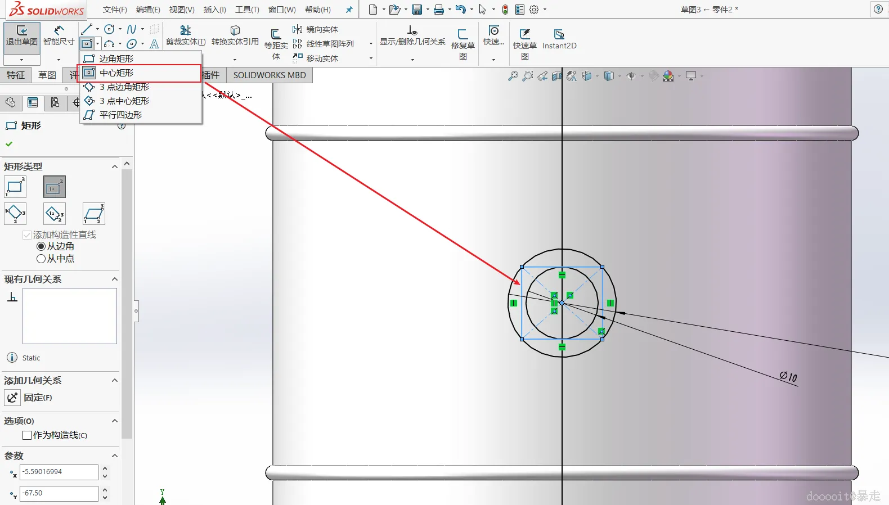Click the Help question mark icon

tap(878, 9)
